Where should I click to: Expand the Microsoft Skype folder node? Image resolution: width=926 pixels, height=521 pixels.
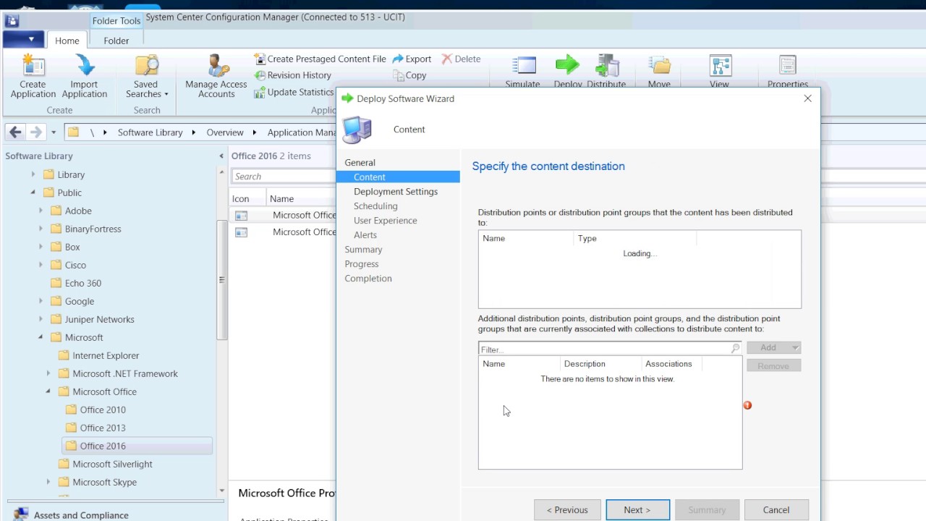[x=48, y=482]
